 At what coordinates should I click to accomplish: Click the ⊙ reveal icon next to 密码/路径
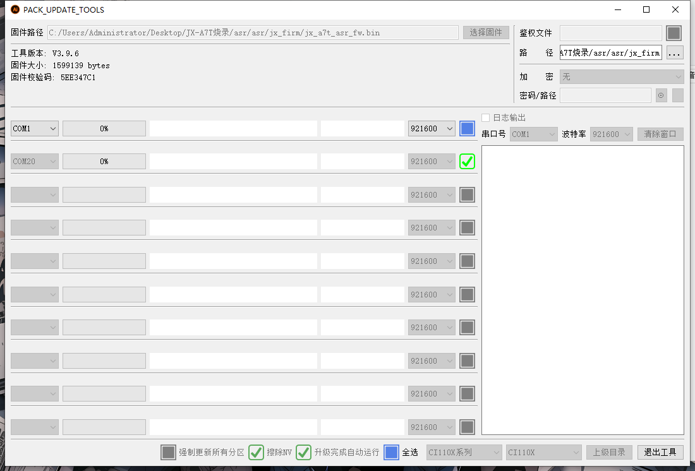pos(662,95)
